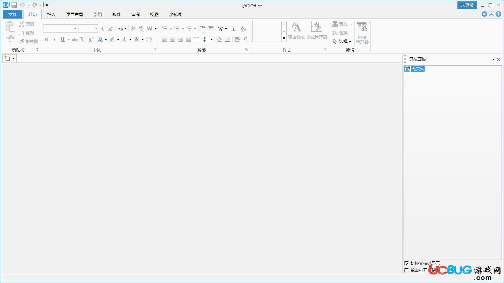Open Link Manager (链接管理器)
The width and height of the screenshot is (504, 283).
pyautogui.click(x=362, y=33)
